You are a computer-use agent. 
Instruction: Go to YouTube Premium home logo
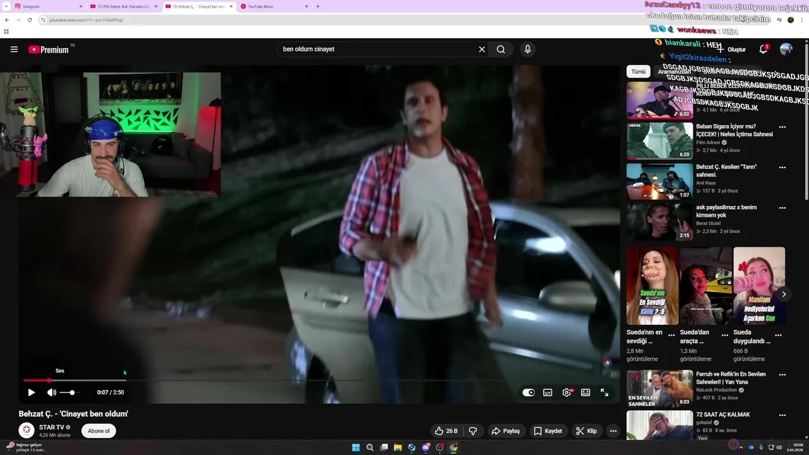pos(49,49)
